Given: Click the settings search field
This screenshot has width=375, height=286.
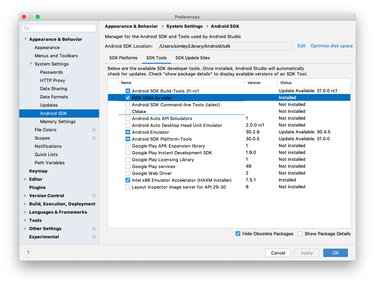Looking at the screenshot, I should click(59, 28).
